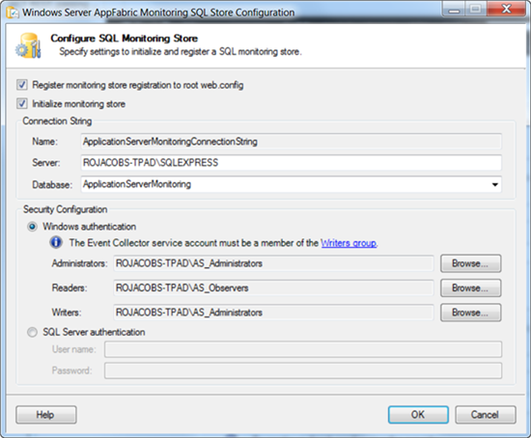Click the blue information icon
The width and height of the screenshot is (531, 438).
[x=56, y=242]
